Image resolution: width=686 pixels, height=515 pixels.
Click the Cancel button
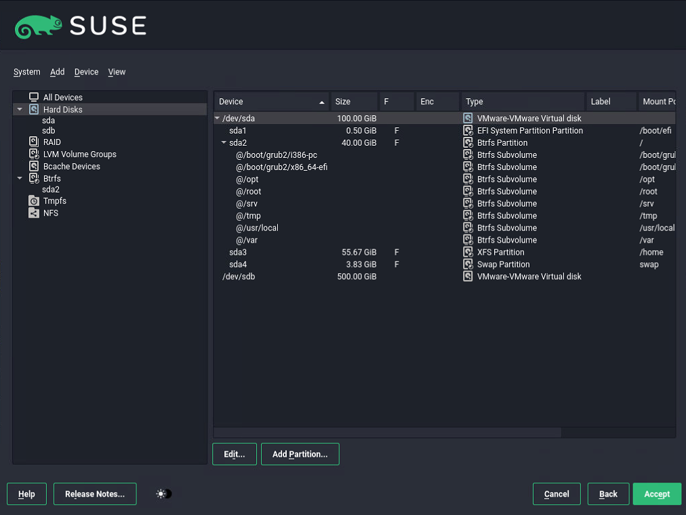click(x=557, y=493)
